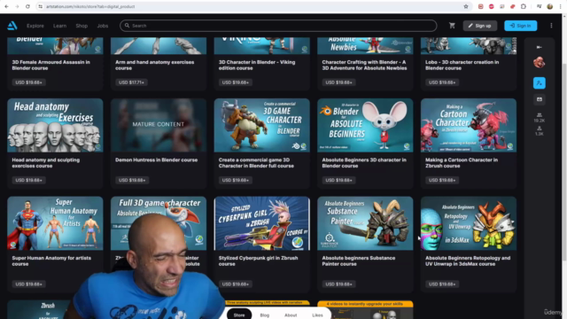Open the Shop menu
Image resolution: width=567 pixels, height=319 pixels.
[82, 26]
